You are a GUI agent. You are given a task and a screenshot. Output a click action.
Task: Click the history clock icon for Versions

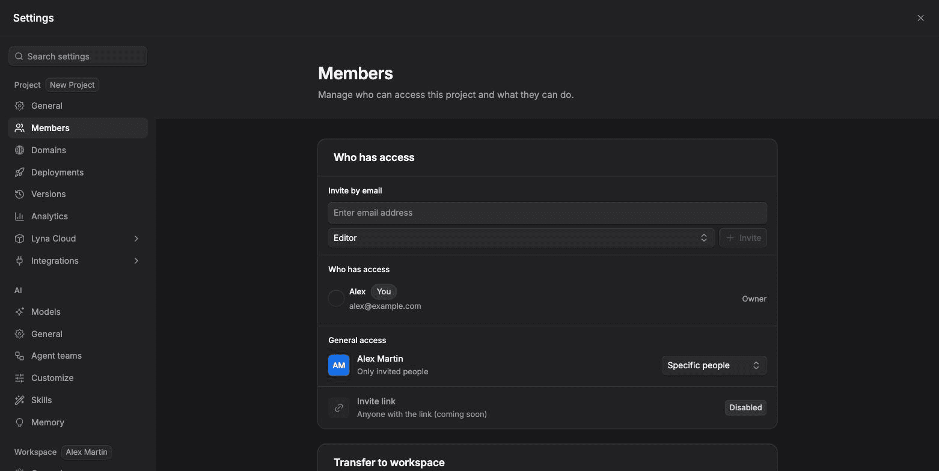[19, 194]
